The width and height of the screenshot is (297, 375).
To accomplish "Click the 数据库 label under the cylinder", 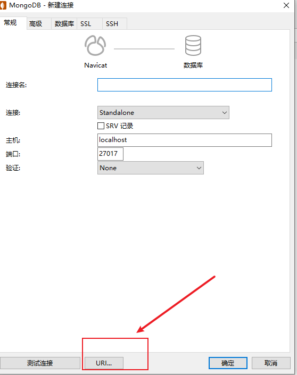I will [x=193, y=65].
